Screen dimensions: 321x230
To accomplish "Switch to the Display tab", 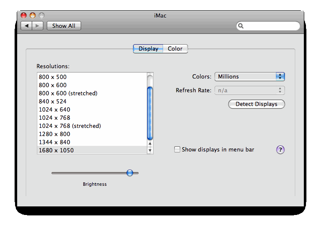I will pos(148,48).
